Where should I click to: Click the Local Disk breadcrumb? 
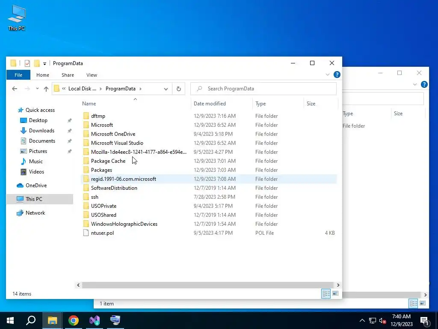(x=82, y=89)
